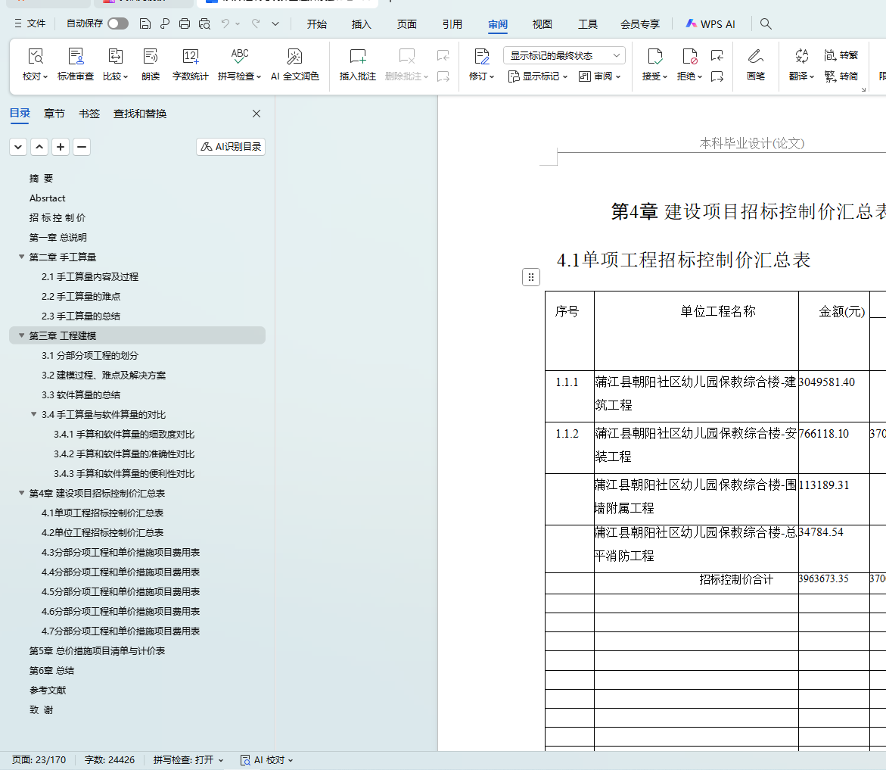Viewport: 886px width, 770px height.
Task: Click the 标准审查 standards review icon
Action: click(76, 57)
